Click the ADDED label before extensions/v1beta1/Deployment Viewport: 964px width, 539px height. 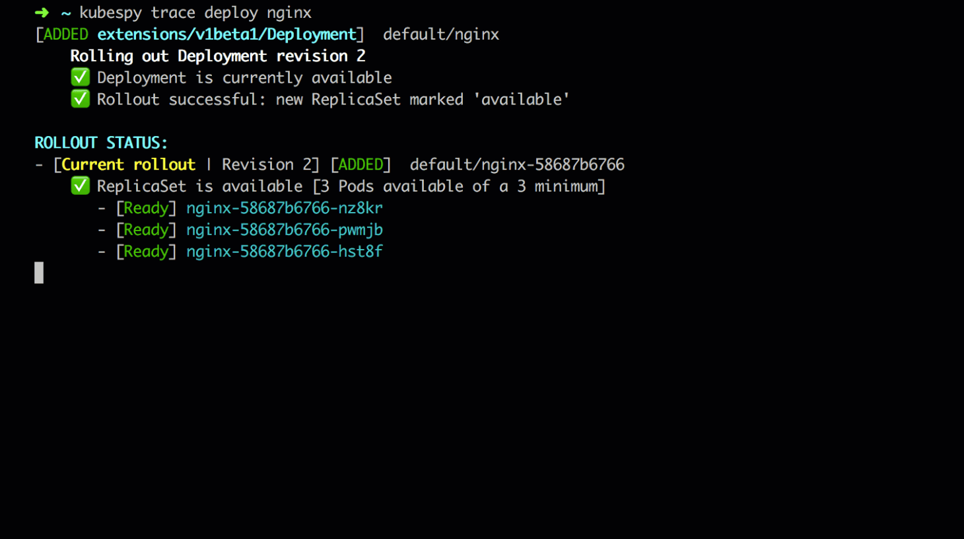click(x=66, y=34)
